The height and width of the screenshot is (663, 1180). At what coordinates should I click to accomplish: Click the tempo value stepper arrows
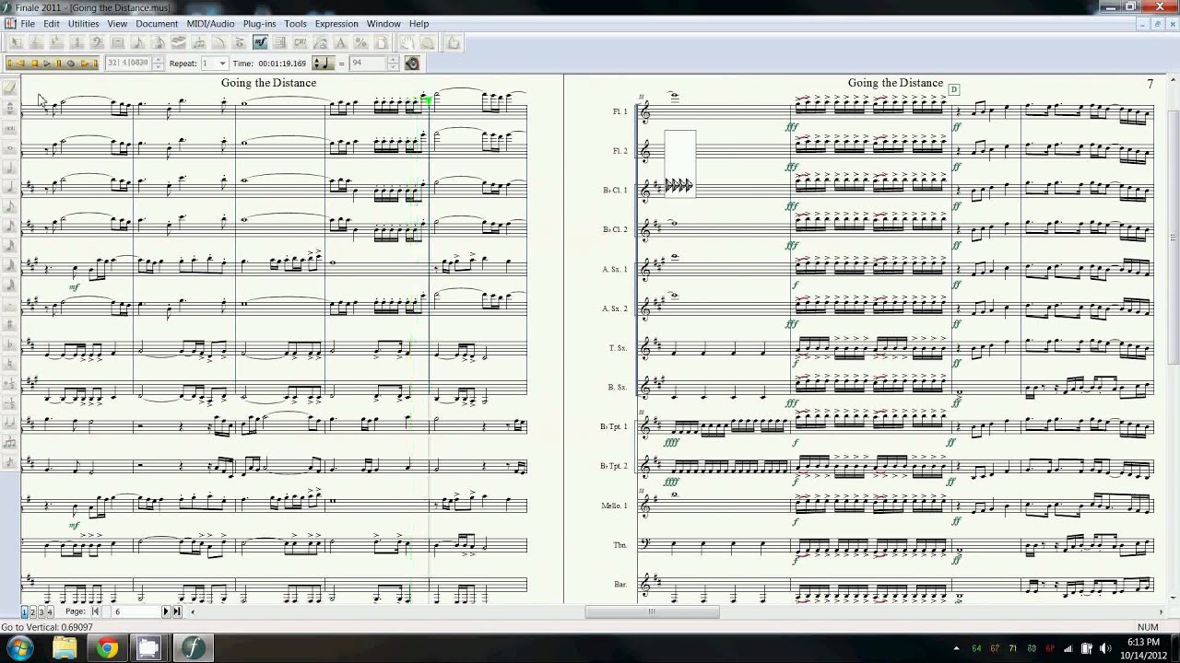click(393, 63)
